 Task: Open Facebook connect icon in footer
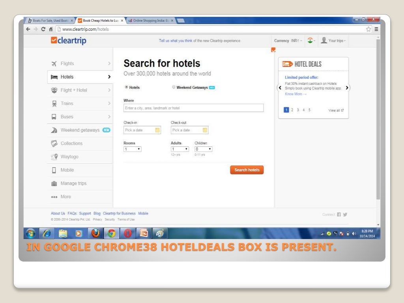point(339,214)
